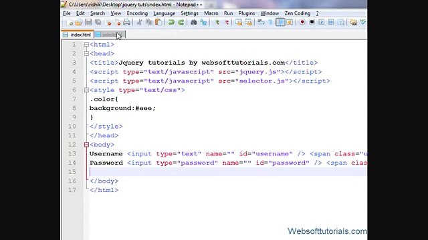This screenshot has height=240, width=428.
Task: Click the word Username on line 13
Action: point(106,154)
